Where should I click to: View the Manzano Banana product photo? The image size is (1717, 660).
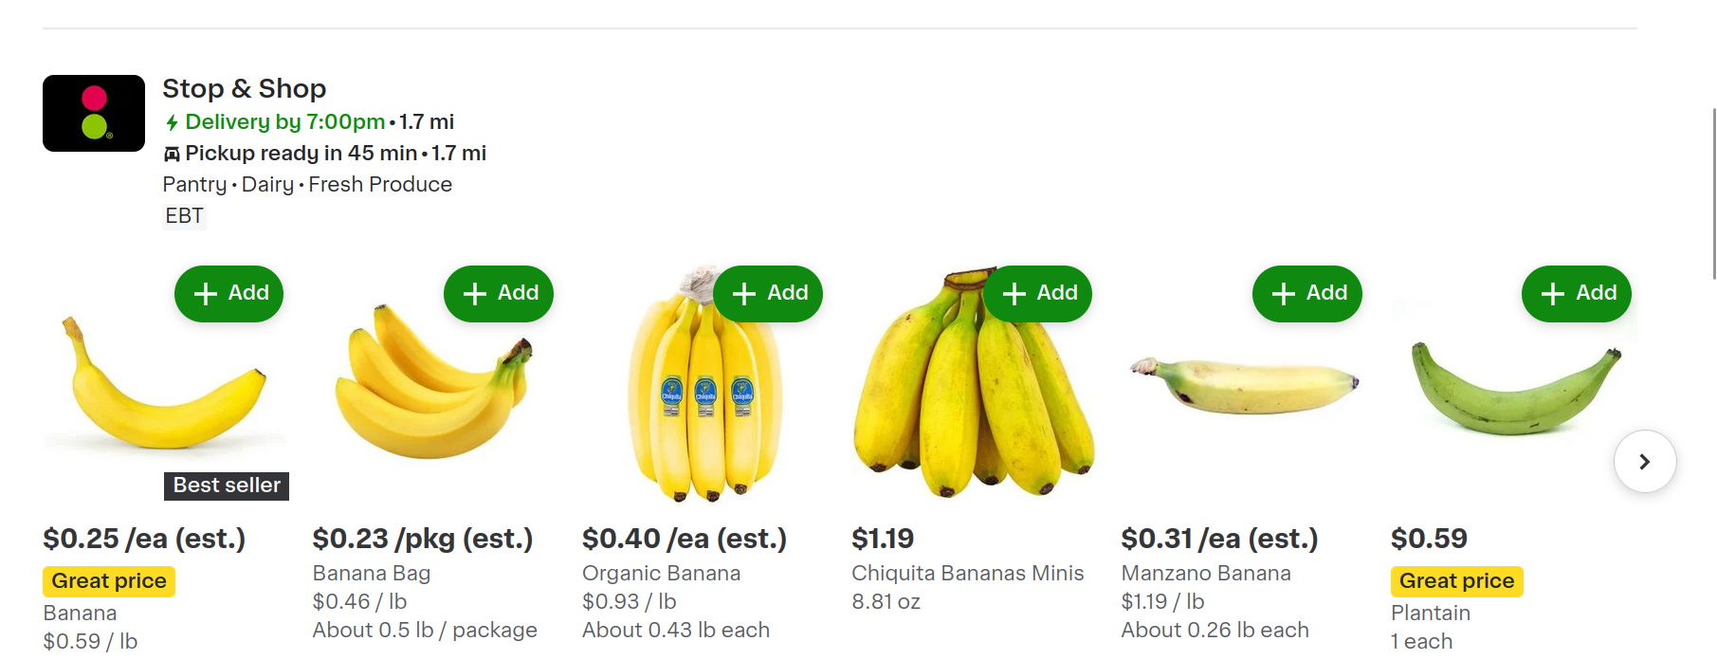click(x=1244, y=384)
